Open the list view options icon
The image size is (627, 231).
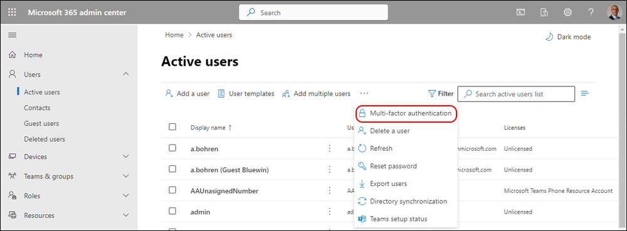click(x=585, y=93)
